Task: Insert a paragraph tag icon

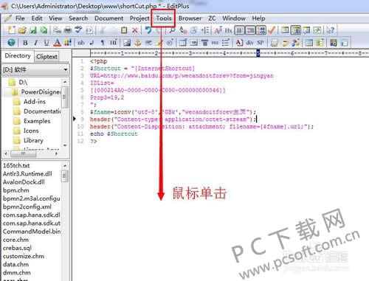Action: pos(103,43)
